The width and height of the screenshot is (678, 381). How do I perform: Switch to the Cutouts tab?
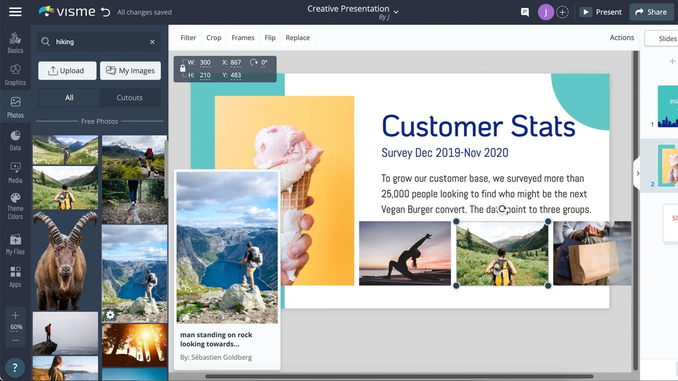(129, 97)
